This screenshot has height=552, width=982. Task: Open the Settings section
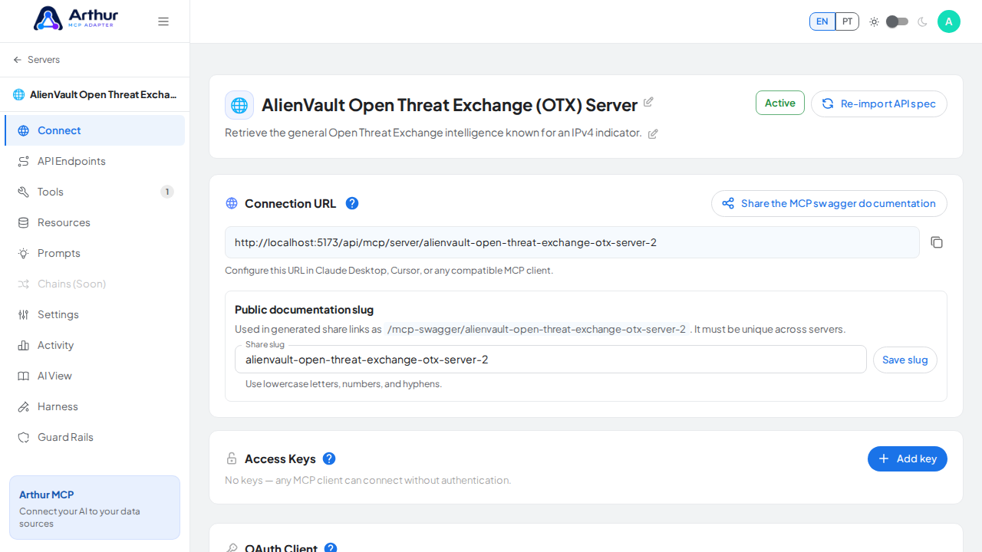[94, 314]
